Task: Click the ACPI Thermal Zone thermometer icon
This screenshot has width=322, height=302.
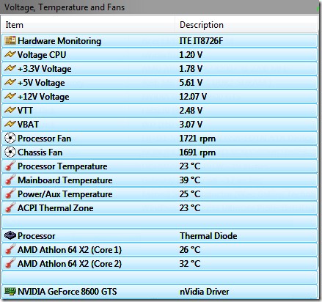Action: click(10, 207)
